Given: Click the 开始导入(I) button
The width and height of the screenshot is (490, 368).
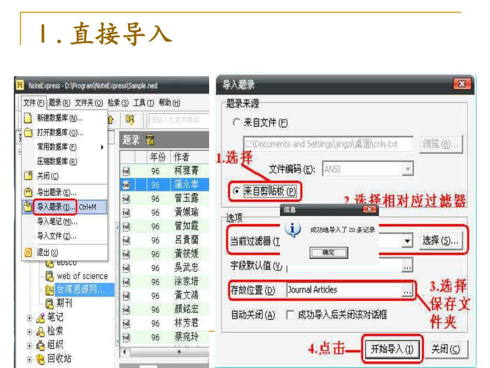Looking at the screenshot, I should pyautogui.click(x=392, y=349).
